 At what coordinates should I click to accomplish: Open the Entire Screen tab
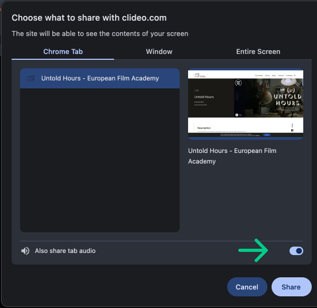(258, 51)
